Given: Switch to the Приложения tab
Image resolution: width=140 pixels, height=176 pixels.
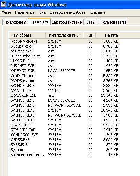Looking at the screenshot, I should click(15, 22).
